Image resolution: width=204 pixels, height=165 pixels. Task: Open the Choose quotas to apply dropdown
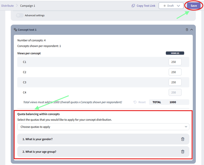point(103,127)
